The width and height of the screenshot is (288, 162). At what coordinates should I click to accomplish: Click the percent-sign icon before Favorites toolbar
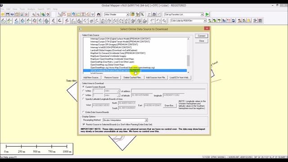[142, 14]
